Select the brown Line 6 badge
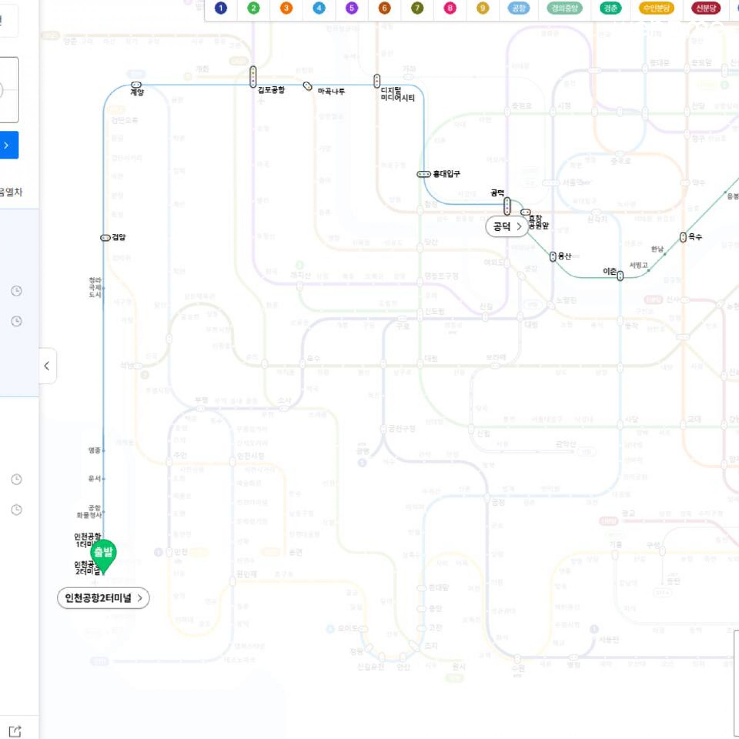The height and width of the screenshot is (739, 739). click(384, 8)
